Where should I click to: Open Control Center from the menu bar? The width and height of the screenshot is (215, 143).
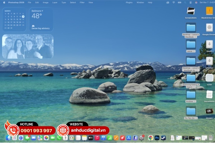[x=191, y=3]
